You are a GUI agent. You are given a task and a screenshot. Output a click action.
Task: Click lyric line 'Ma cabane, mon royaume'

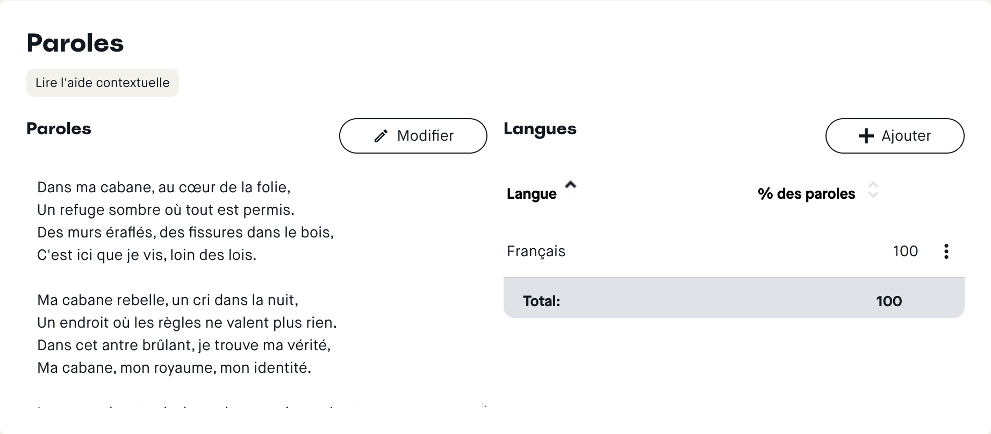174,368
